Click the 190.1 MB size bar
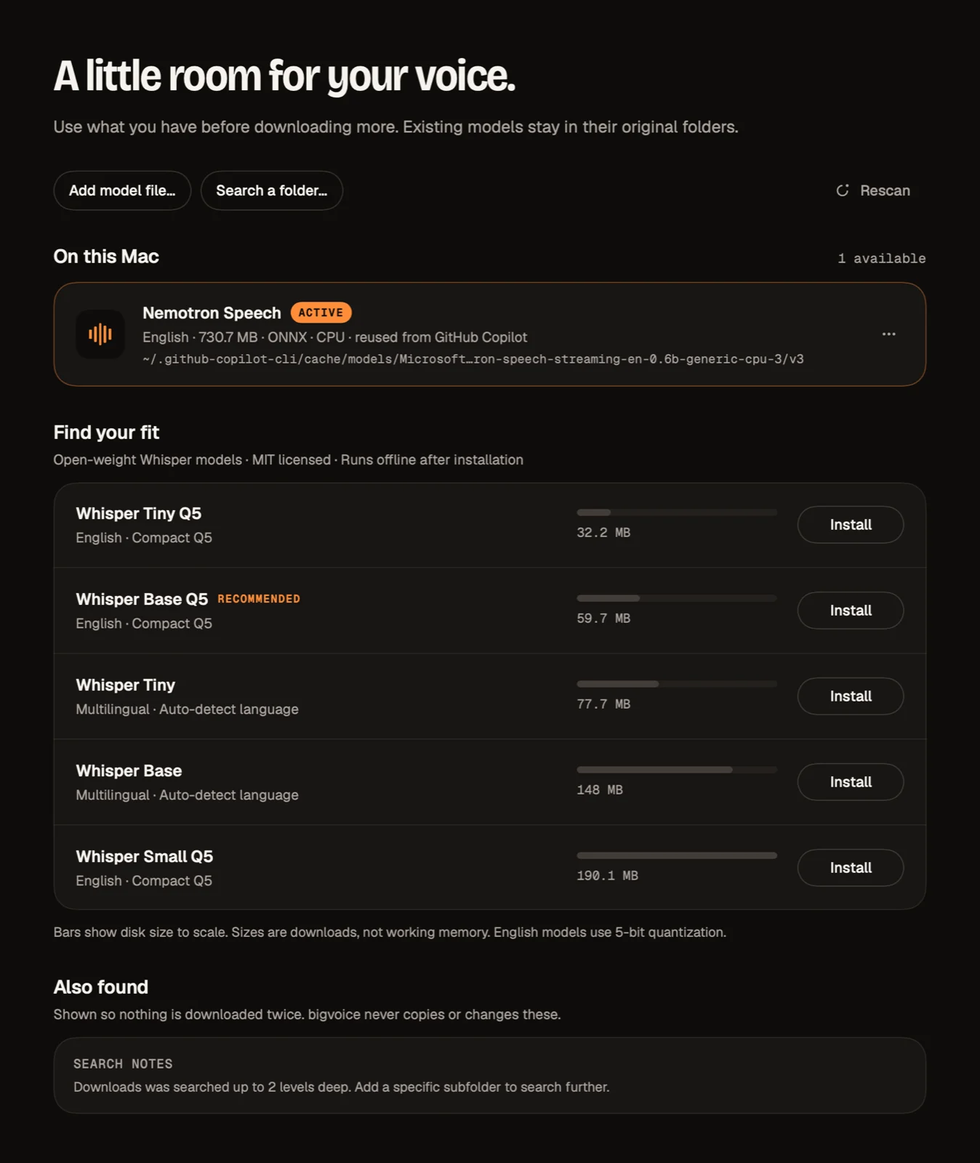Image resolution: width=980 pixels, height=1163 pixels. (677, 856)
